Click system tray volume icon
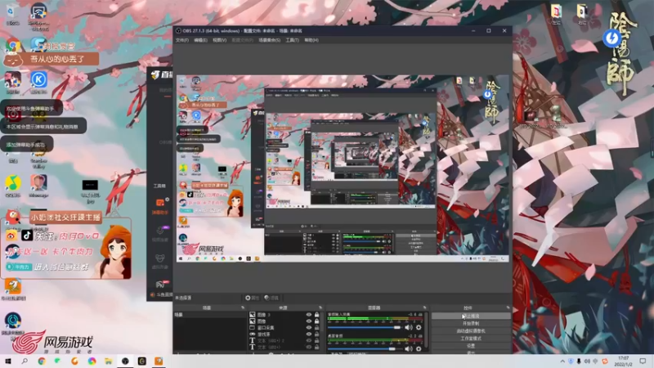Viewport: 654px width, 368px height. [587, 361]
